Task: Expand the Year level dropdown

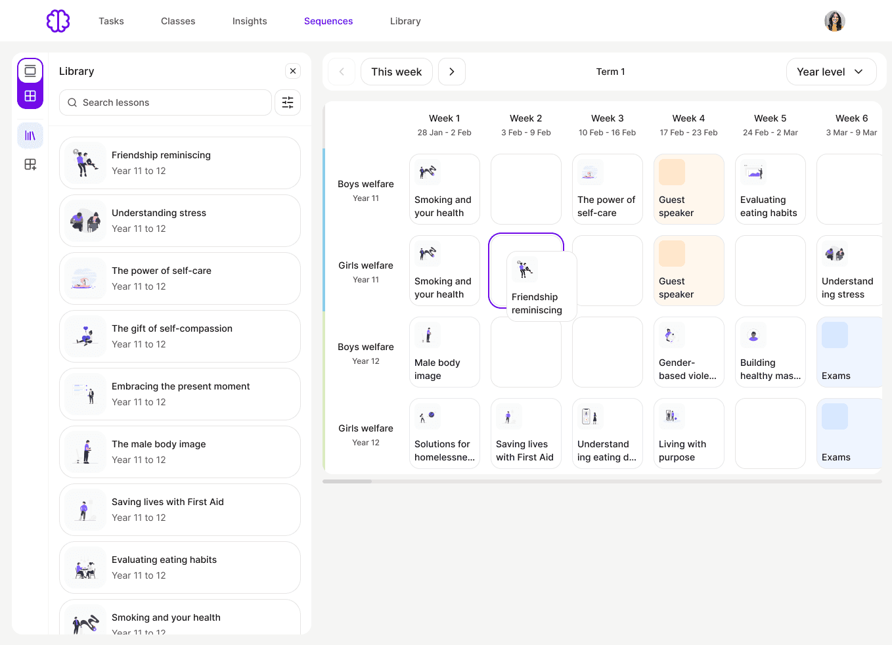Action: pyautogui.click(x=831, y=72)
